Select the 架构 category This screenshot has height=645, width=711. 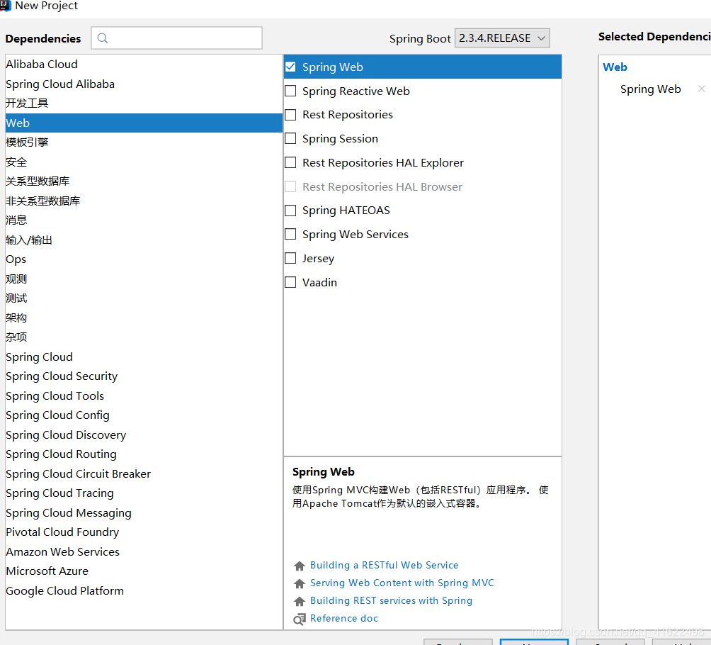click(x=144, y=318)
